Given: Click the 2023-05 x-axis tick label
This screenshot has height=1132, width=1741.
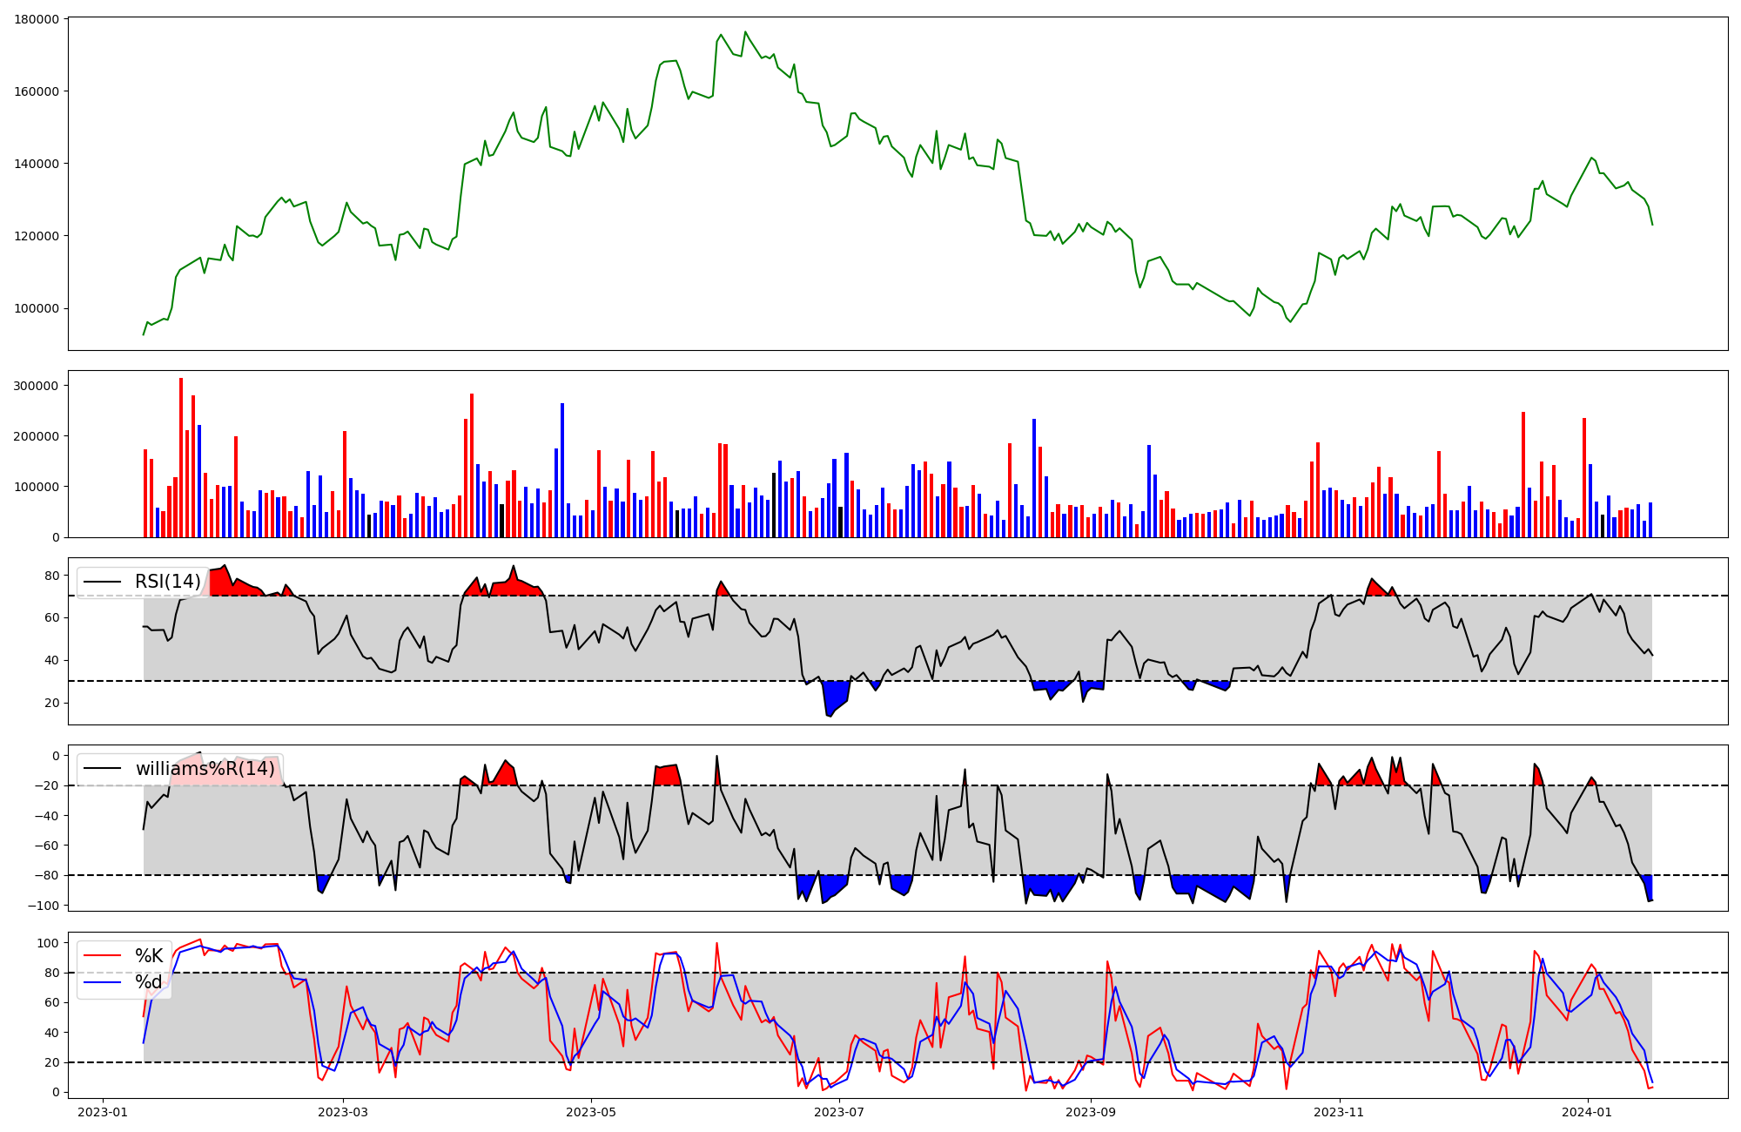Looking at the screenshot, I should pyautogui.click(x=591, y=1112).
